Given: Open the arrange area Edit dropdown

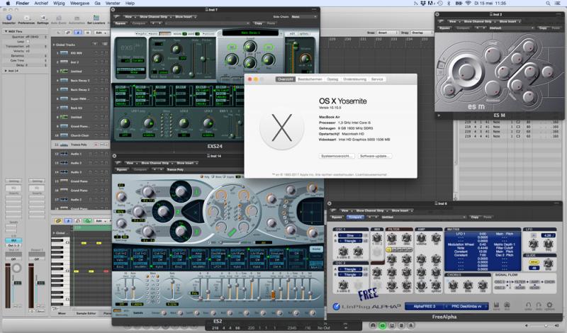Looking at the screenshot, I should pos(100,33).
